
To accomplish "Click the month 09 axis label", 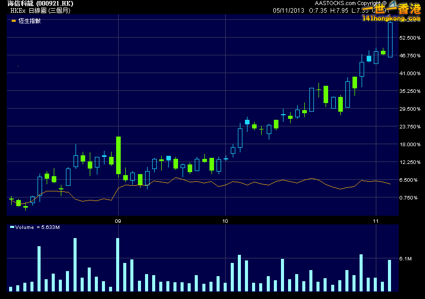I will coord(118,221).
